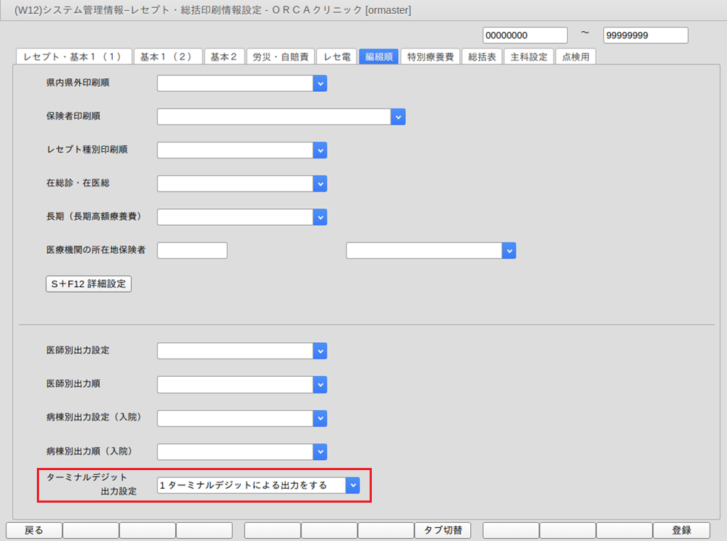
Task: Expand the 保険者印刷順 dropdown list
Action: click(398, 117)
